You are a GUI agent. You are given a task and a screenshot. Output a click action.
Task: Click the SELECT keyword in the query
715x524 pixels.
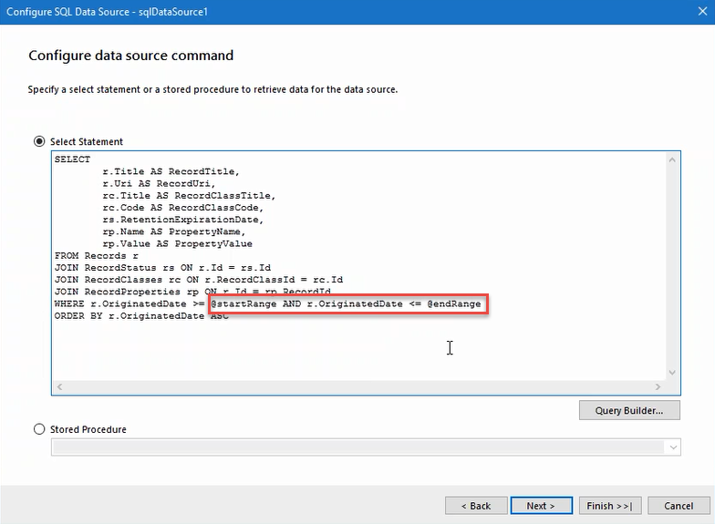pos(72,159)
